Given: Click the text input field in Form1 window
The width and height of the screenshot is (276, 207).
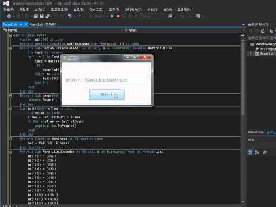Looking at the screenshot, I should pyautogui.click(x=116, y=80).
